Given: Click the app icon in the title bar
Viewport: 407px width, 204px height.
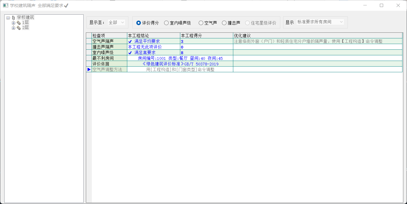Looking at the screenshot, I should coord(5,5).
